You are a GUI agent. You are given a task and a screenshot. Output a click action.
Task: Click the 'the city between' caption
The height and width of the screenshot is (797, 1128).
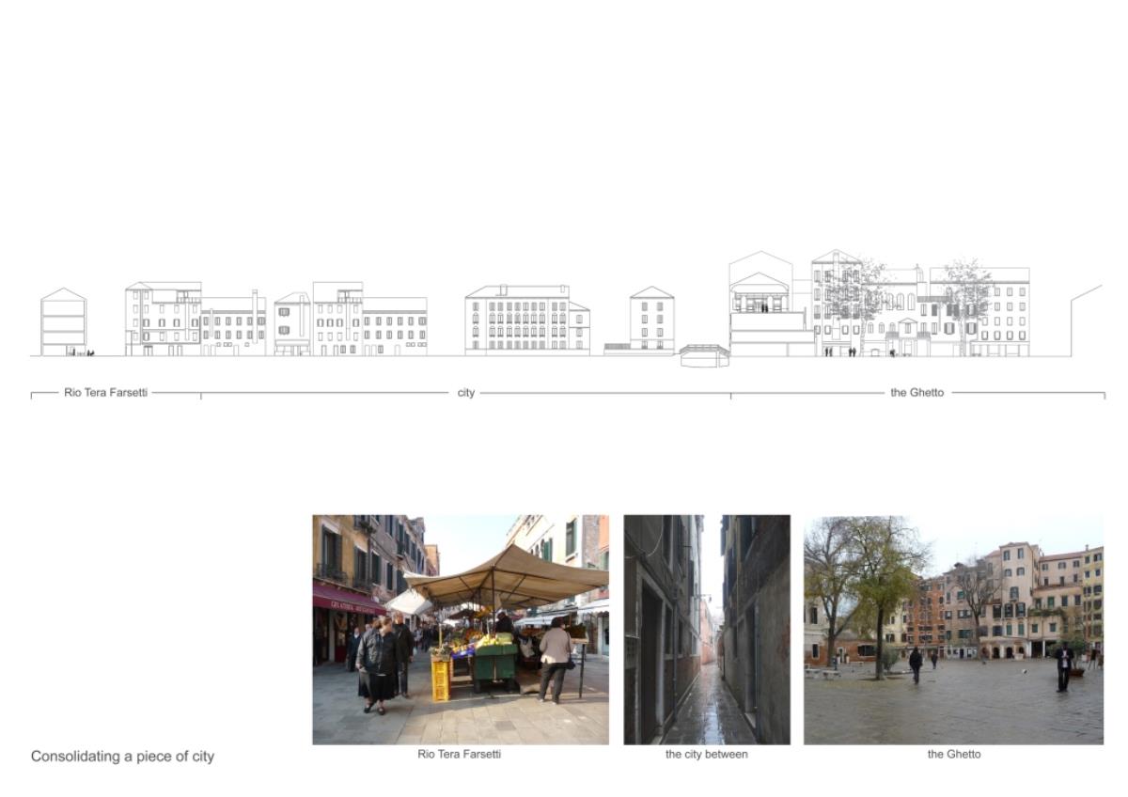tap(706, 754)
